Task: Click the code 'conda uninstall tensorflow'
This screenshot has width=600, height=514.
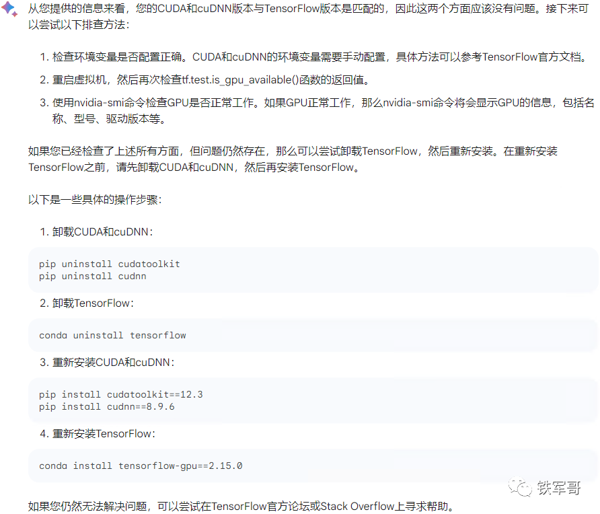Action: coord(112,335)
